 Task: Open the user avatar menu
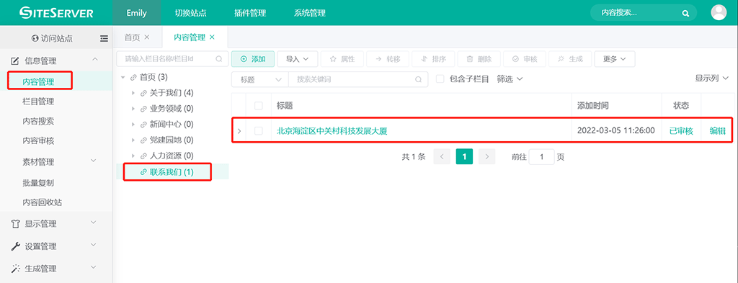pyautogui.click(x=719, y=13)
